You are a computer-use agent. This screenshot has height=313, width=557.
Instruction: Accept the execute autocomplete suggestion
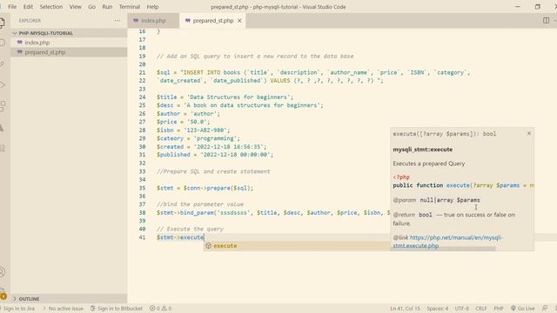297,245
